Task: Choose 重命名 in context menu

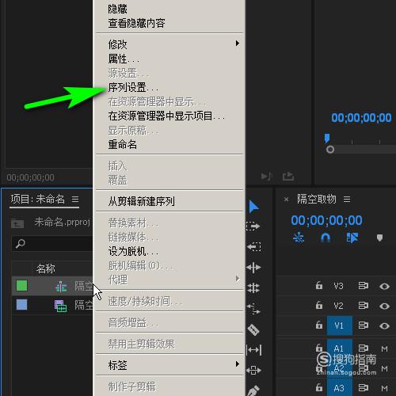Action: tap(169, 144)
